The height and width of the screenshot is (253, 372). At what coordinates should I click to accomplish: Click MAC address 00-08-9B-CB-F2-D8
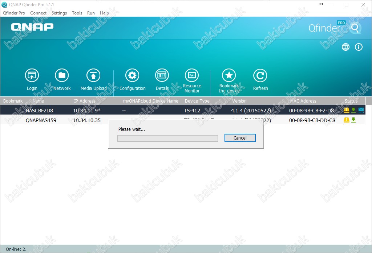coord(311,111)
